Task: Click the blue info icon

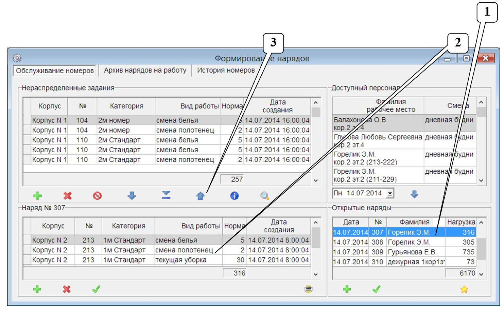Action: [234, 196]
